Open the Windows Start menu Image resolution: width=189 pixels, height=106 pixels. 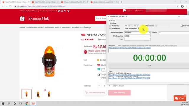click(3, 103)
